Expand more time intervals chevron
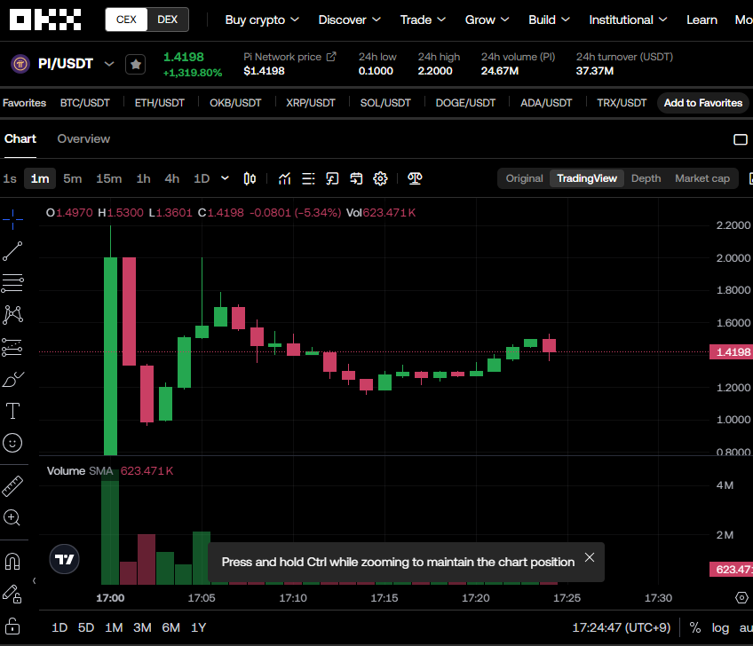 coord(225,178)
